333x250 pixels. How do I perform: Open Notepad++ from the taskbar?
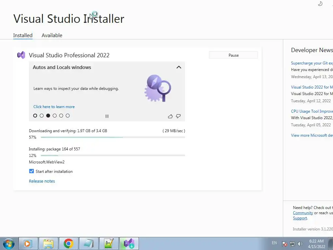[109, 243]
